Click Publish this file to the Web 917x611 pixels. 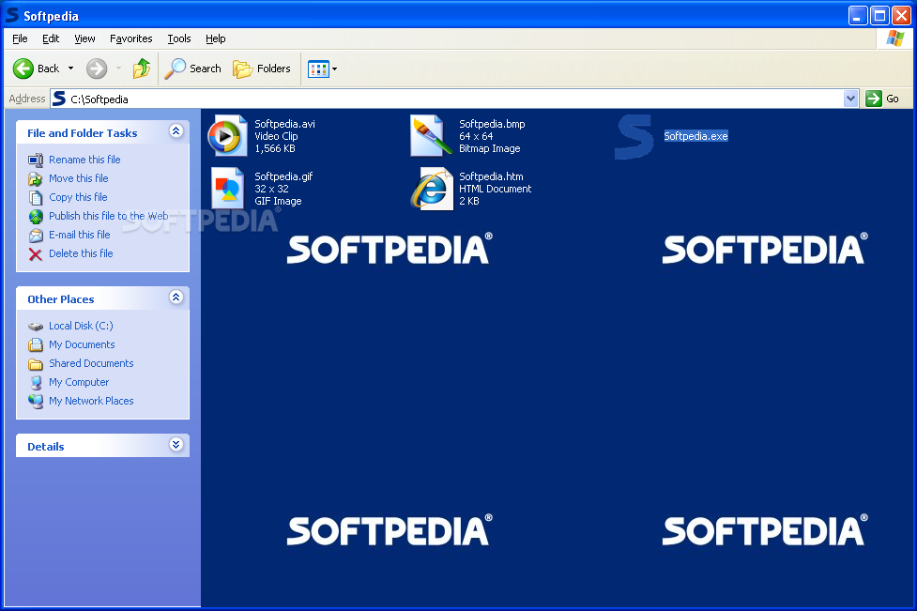pyautogui.click(x=108, y=216)
